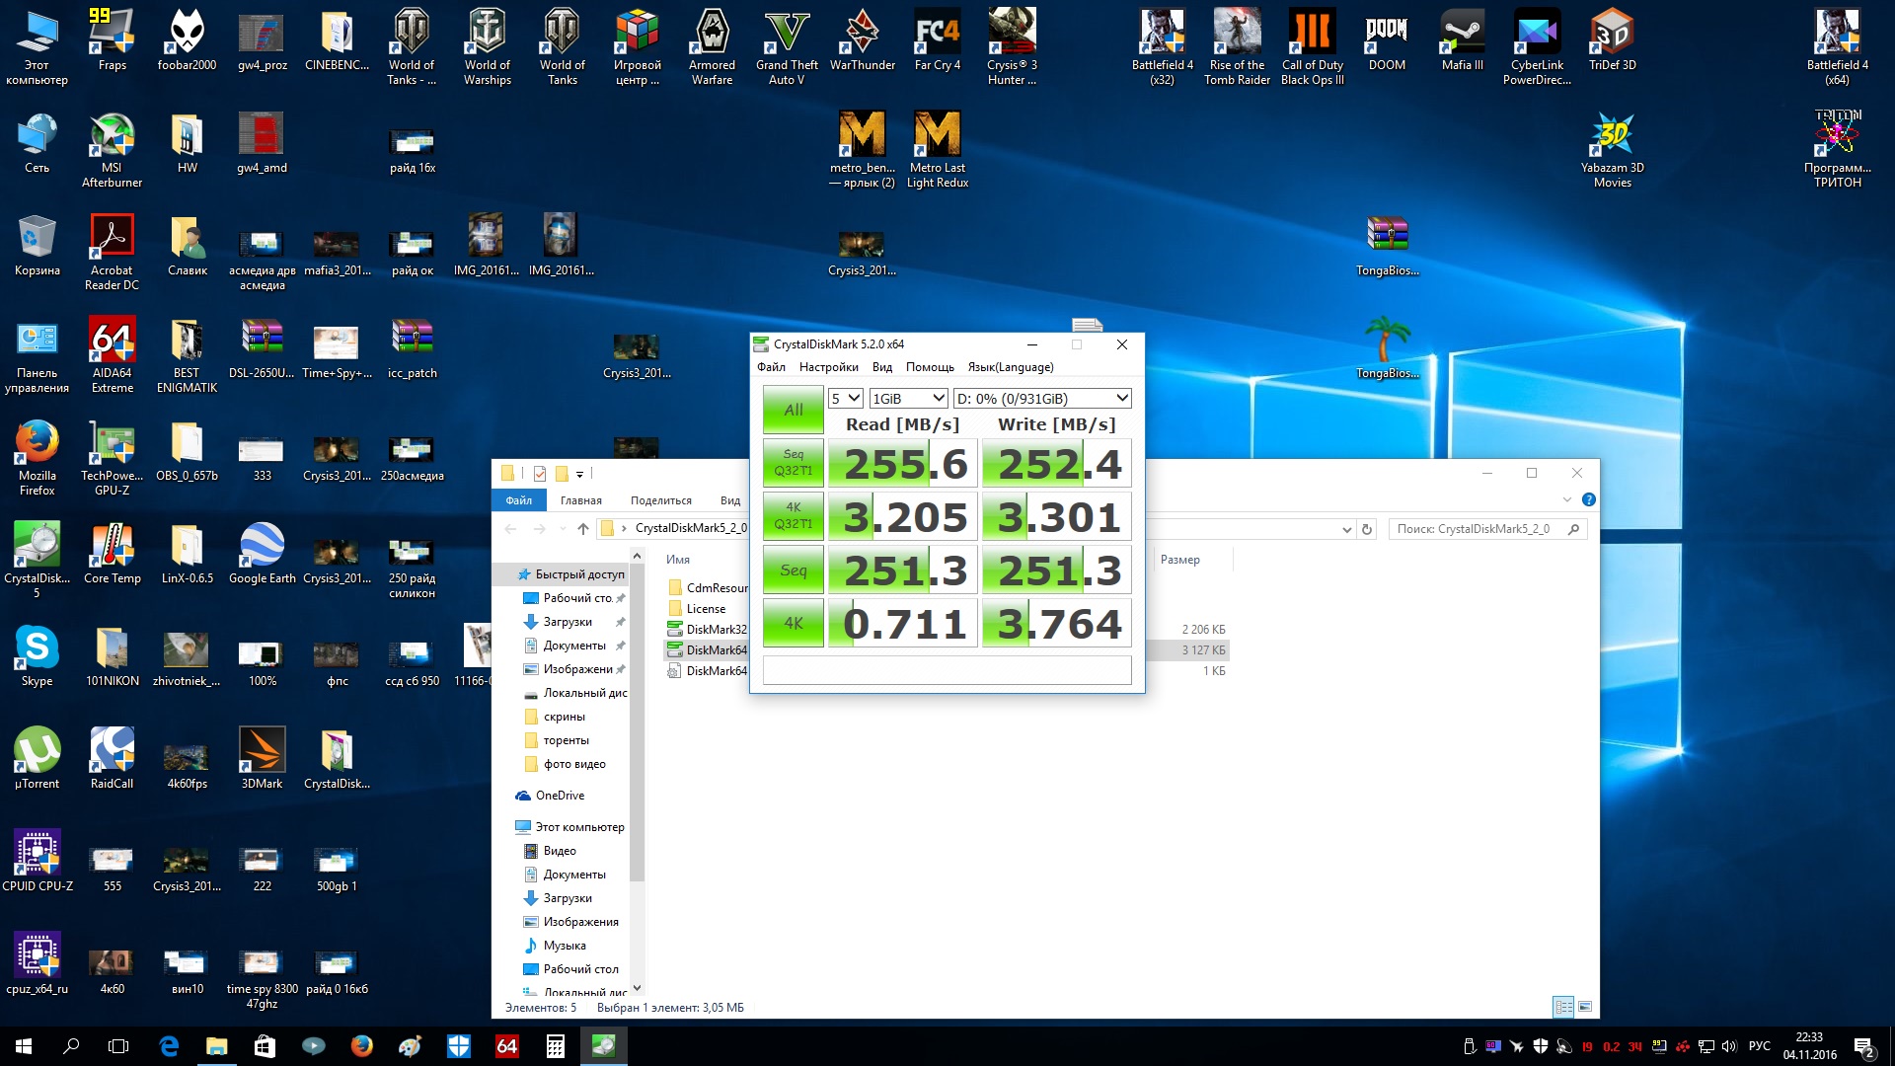Switch to the Главная ribbon tab

580,500
